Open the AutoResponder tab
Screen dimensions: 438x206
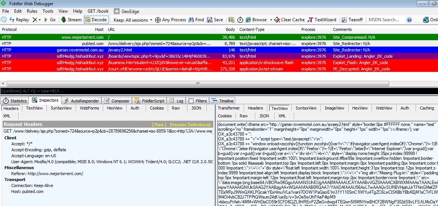pos(81,101)
